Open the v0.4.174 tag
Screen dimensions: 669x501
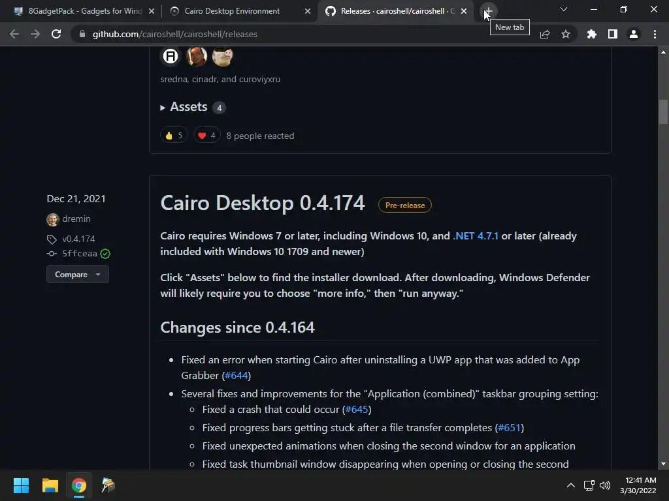[x=78, y=239]
